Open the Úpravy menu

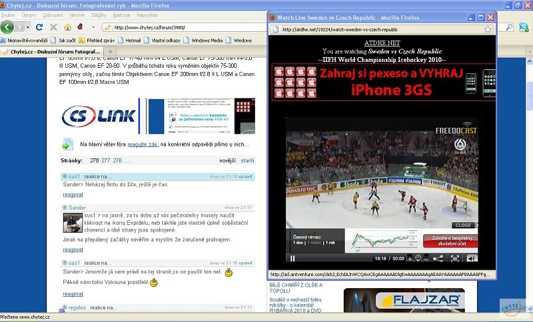[x=29, y=15]
